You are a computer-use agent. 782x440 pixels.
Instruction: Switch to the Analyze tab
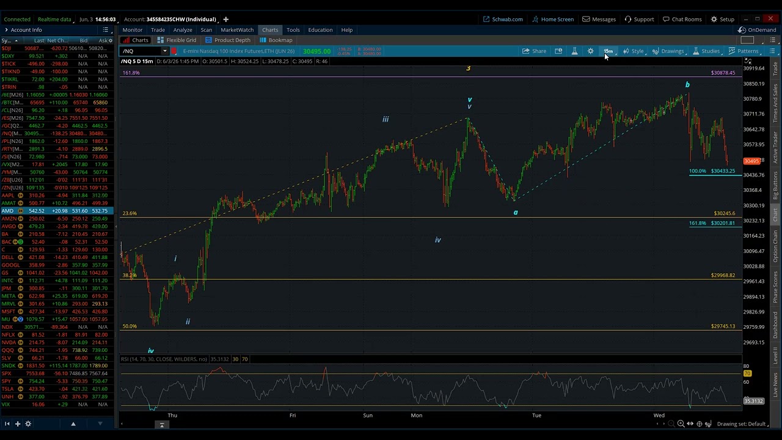(x=183, y=30)
